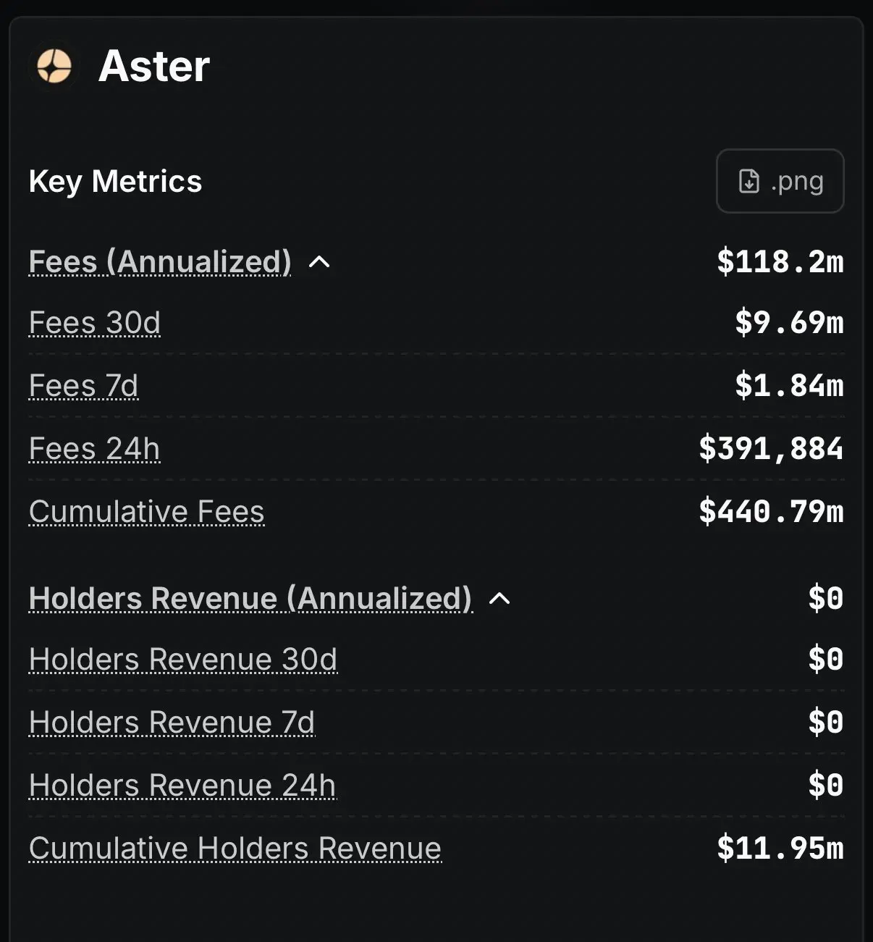The height and width of the screenshot is (942, 873).
Task: Click the Fees 24h metric label
Action: (x=95, y=449)
